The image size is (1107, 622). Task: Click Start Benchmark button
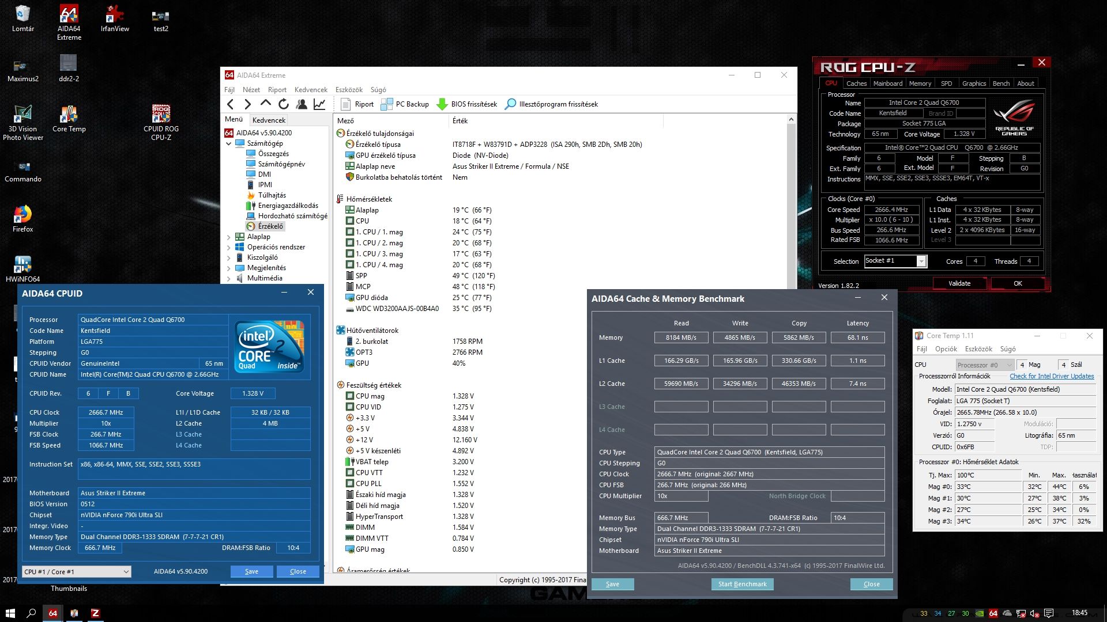[x=743, y=584]
